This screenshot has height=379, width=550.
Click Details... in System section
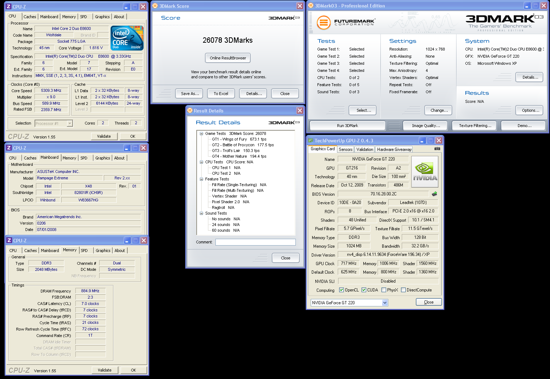tap(530, 77)
